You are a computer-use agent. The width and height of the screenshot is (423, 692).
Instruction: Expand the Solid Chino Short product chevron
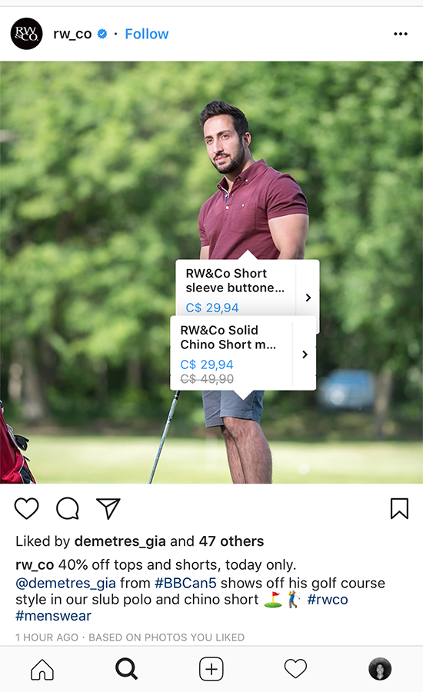coord(305,354)
